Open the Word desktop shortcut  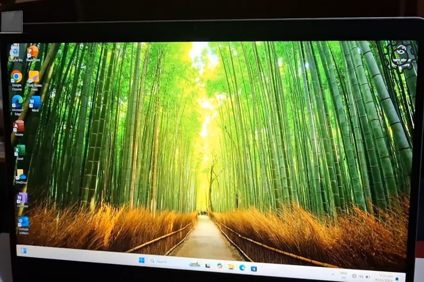click(x=35, y=104)
